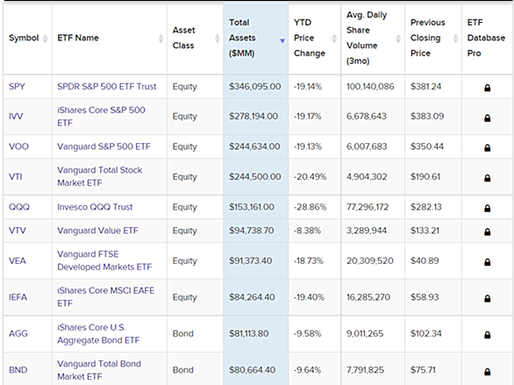This screenshot has width=514, height=385.
Task: Select the $346,095.00 total assets cell
Action: click(255, 87)
